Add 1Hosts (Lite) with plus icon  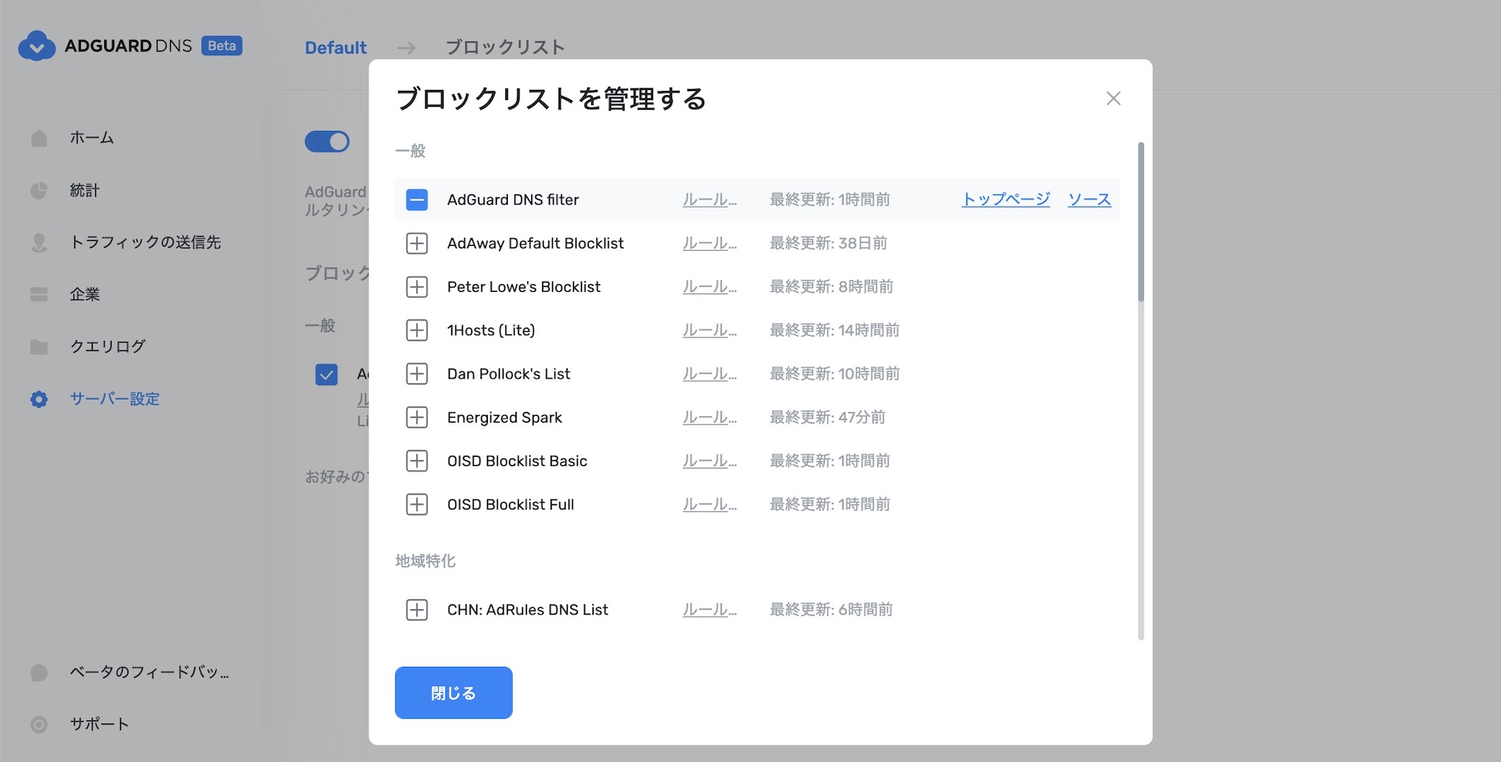click(417, 330)
